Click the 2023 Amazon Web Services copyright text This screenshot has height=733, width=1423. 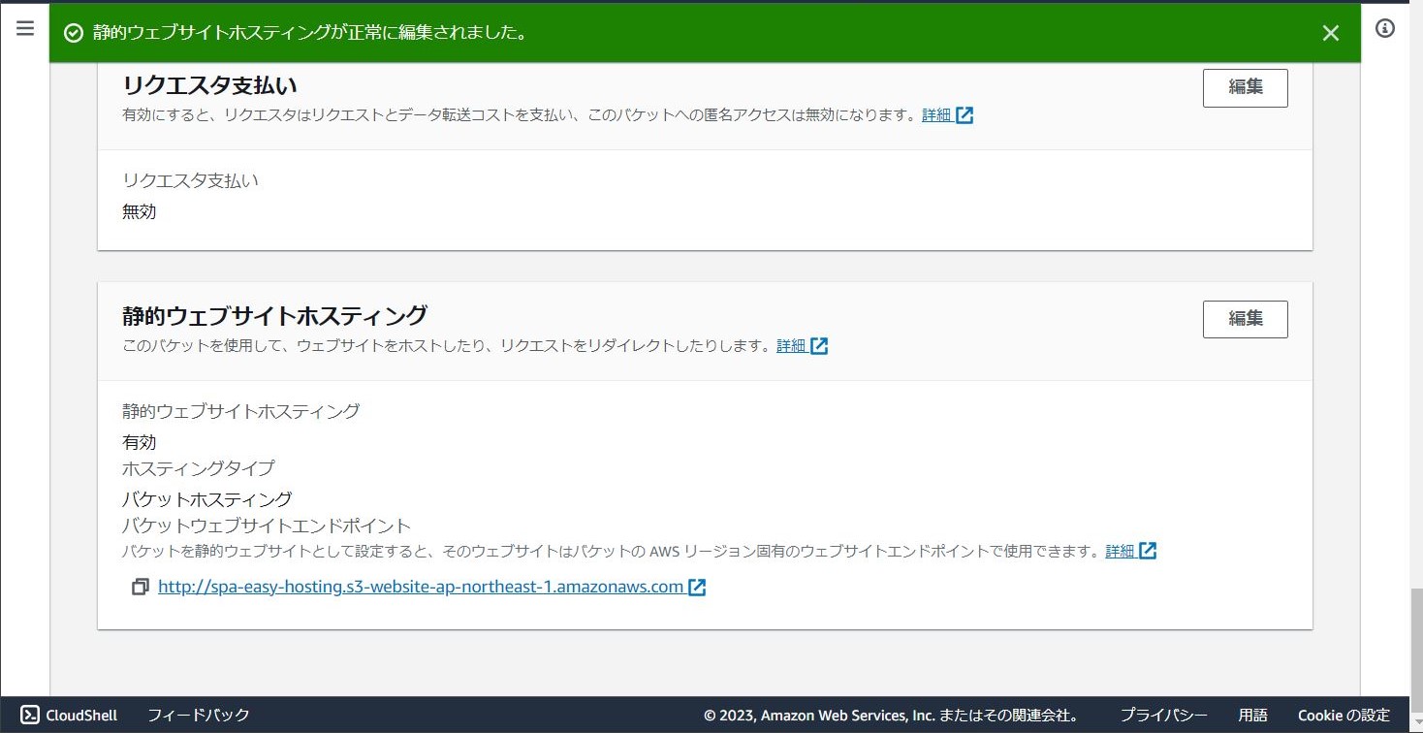pyautogui.click(x=891, y=715)
